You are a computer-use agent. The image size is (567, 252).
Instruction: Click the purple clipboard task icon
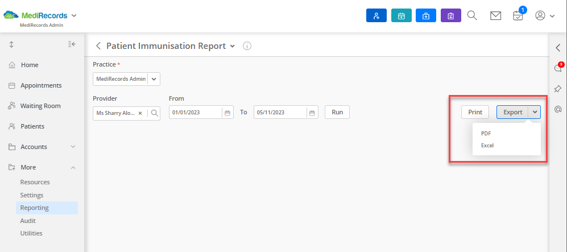coord(451,15)
